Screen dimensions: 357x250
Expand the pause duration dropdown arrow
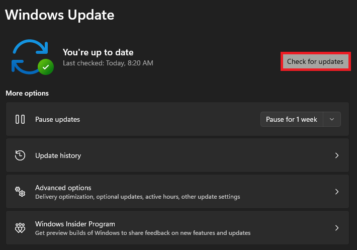point(332,119)
